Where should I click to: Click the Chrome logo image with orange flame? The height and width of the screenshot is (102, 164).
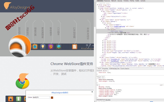[x=22, y=81]
